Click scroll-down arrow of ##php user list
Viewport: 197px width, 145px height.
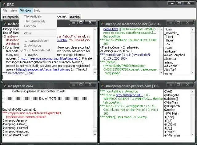[x=192, y=72]
